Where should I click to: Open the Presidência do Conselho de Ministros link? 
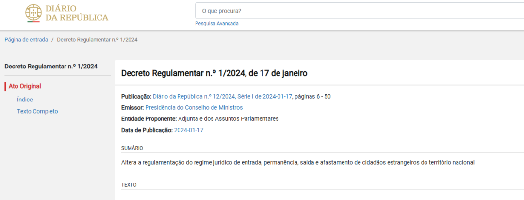click(x=194, y=107)
